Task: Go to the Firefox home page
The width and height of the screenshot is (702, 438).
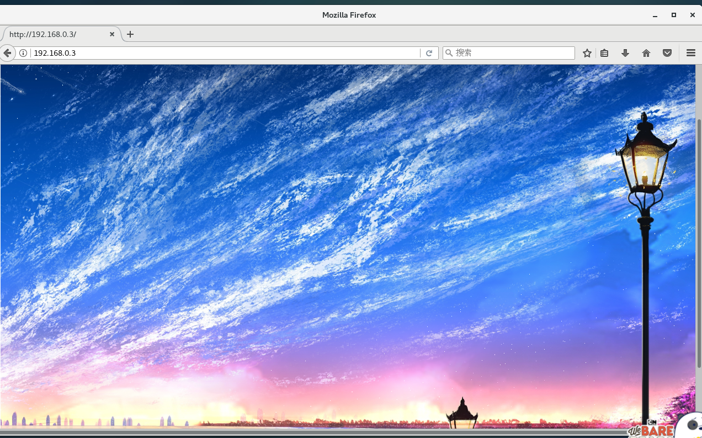Action: (x=646, y=53)
